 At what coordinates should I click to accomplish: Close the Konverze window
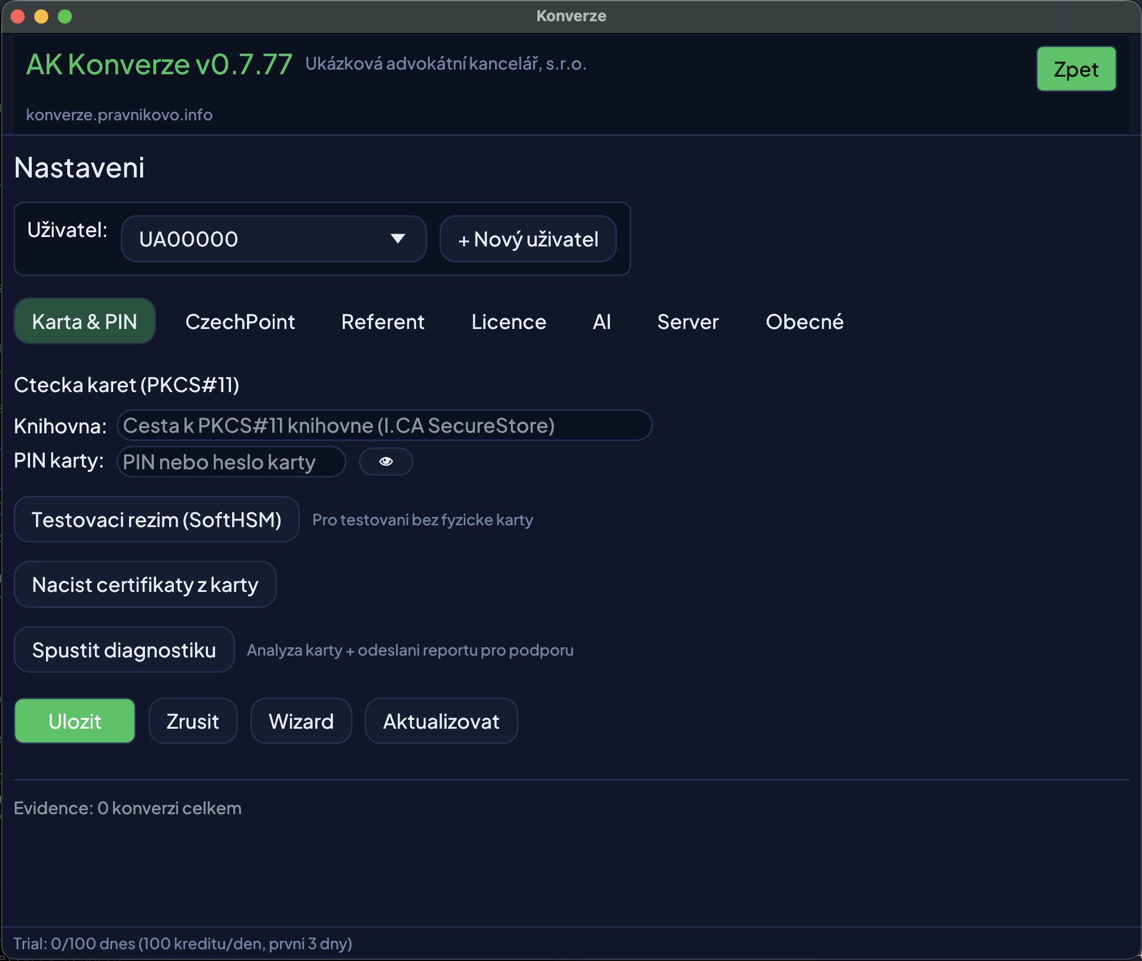18,17
